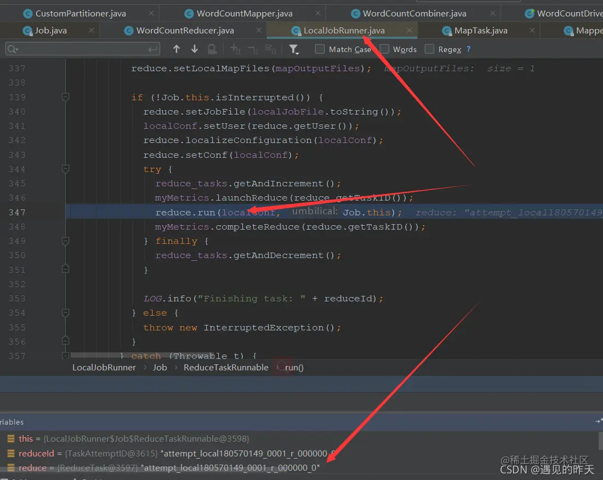Close the MapTask.java tab
The image size is (603, 480).
click(x=532, y=30)
